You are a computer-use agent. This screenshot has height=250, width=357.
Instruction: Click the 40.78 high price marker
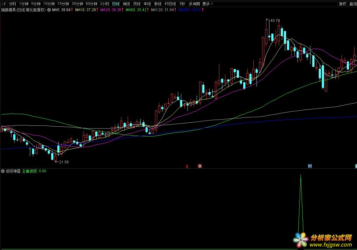pyautogui.click(x=275, y=20)
